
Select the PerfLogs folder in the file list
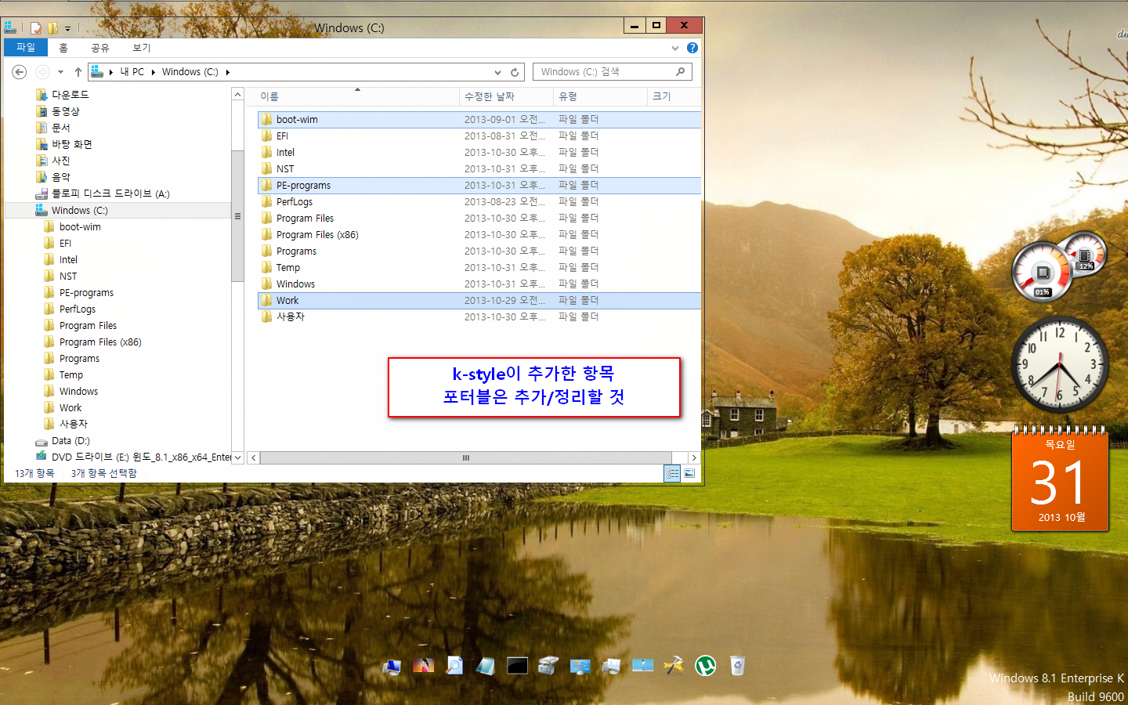point(479,202)
